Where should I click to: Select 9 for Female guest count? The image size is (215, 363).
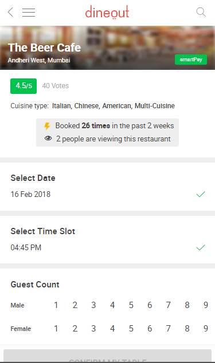(x=206, y=329)
